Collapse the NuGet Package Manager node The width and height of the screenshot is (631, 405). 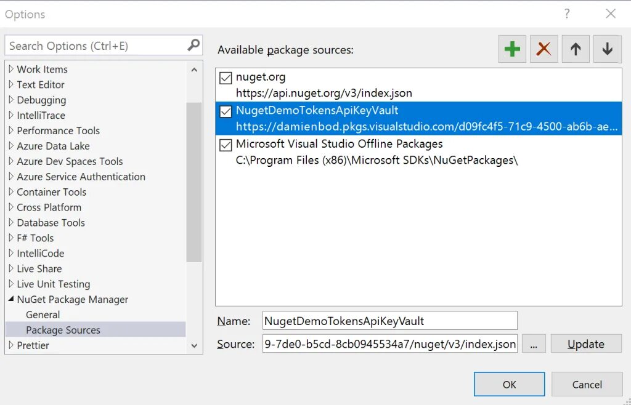(11, 299)
